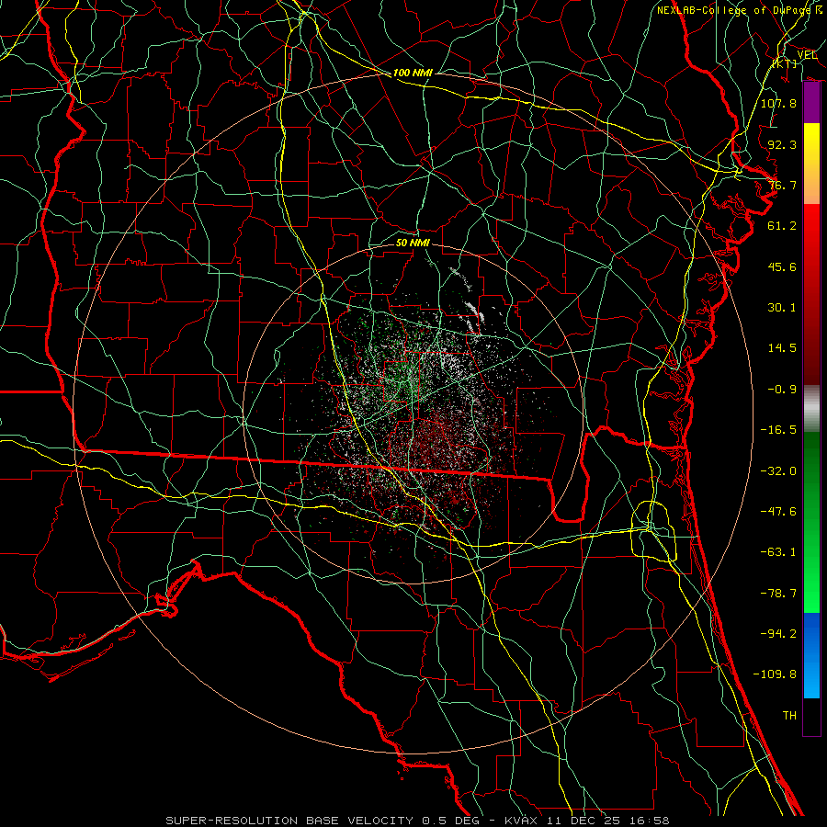Select the purple swatch atop the color bar
This screenshot has width=827, height=827.
tap(811, 103)
